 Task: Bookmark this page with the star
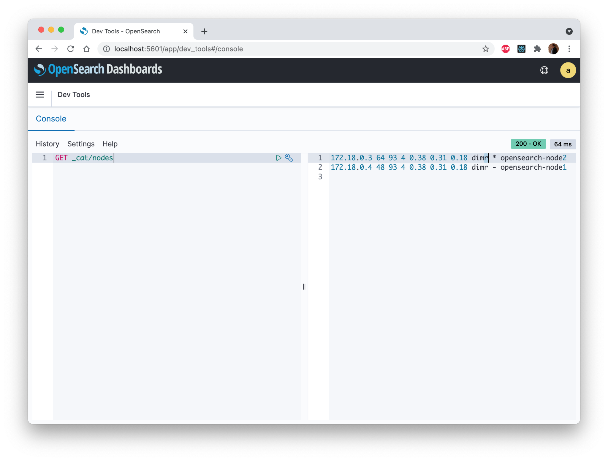(485, 49)
